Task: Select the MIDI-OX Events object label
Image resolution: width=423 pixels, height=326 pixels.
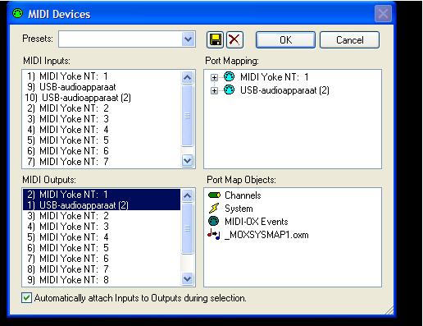Action: coord(257,221)
